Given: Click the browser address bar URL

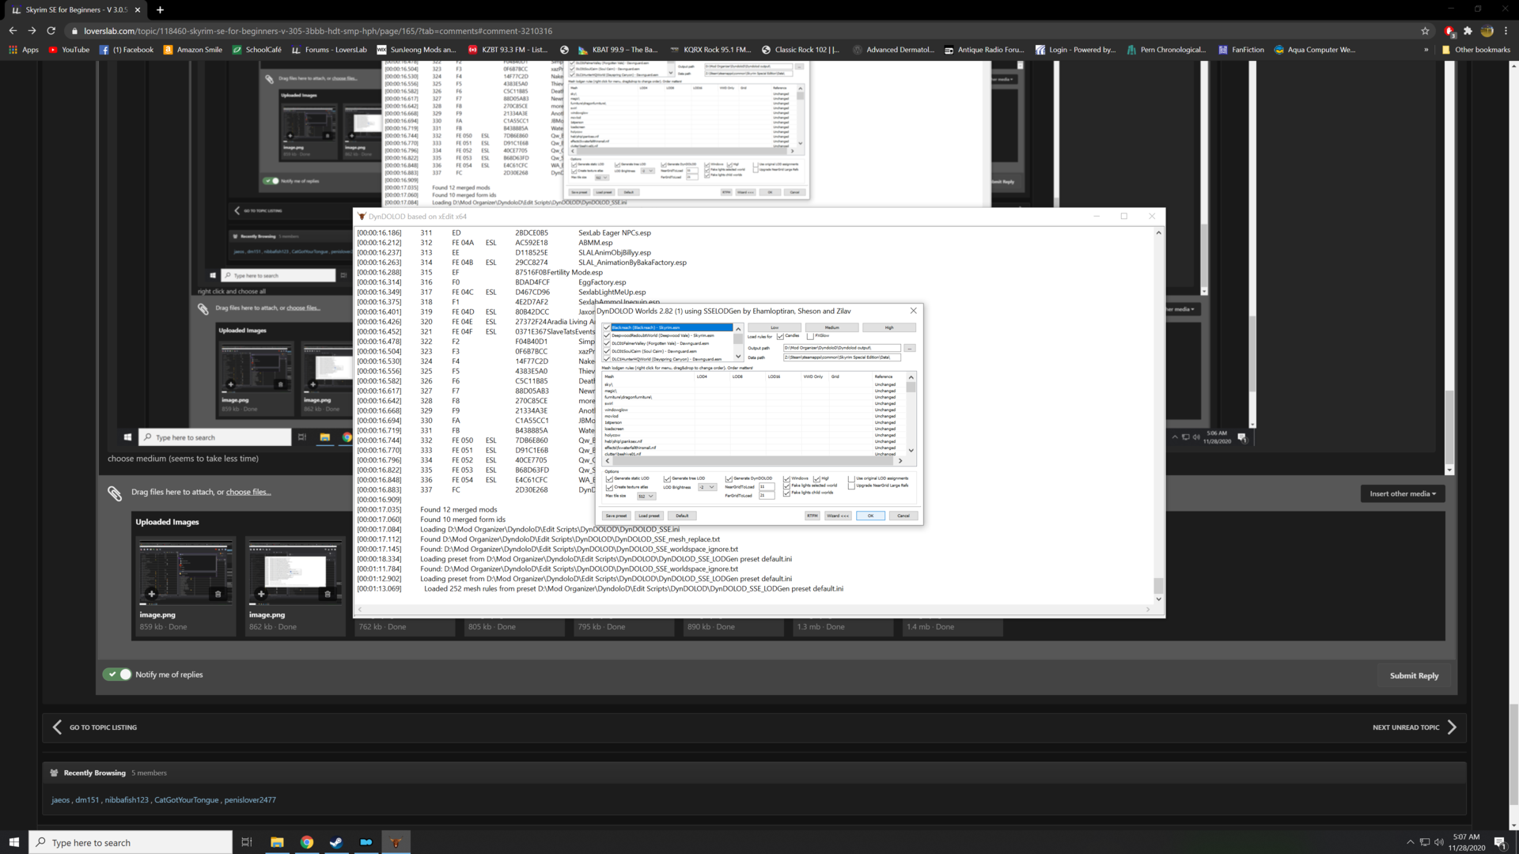Looking at the screenshot, I should click(318, 31).
